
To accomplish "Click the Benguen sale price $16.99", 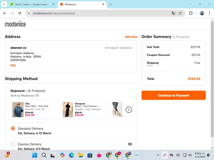I will [x=79, y=115].
